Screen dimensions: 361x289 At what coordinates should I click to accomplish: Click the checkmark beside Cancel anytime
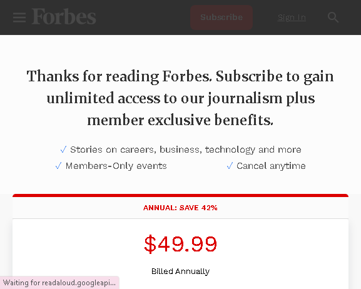click(230, 166)
